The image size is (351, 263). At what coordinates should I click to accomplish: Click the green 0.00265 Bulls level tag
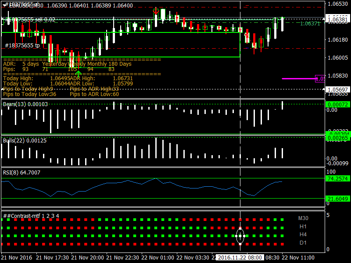pos(337,138)
